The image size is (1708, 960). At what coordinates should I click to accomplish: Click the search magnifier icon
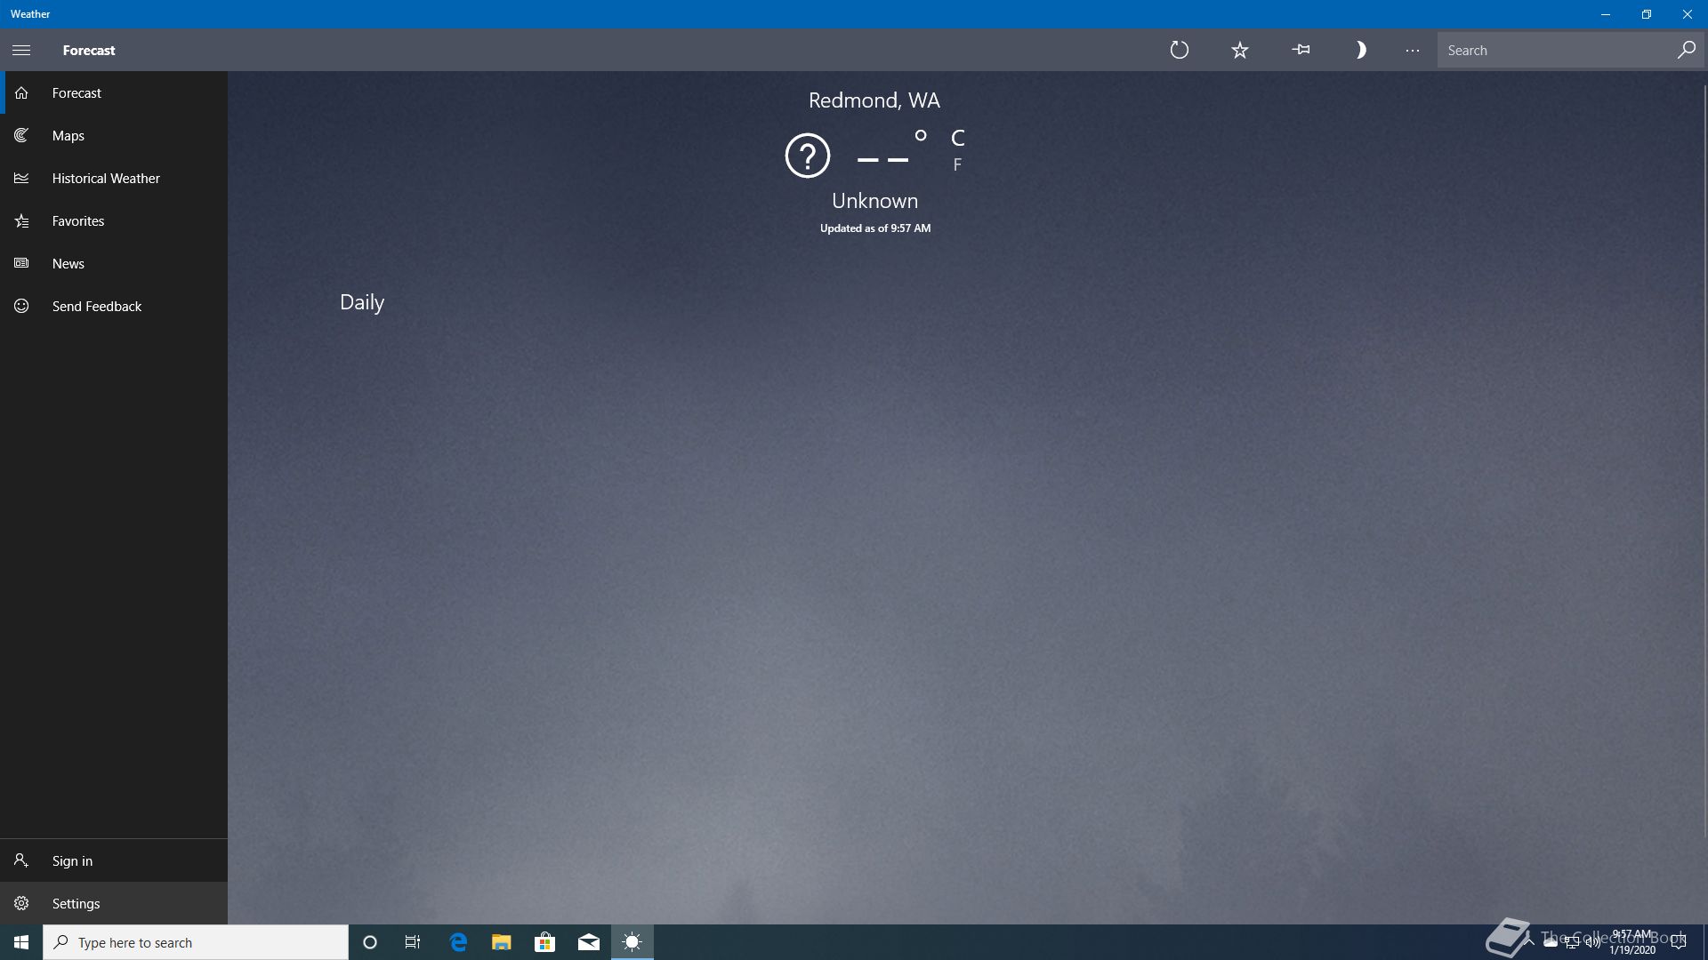pos(1687,51)
